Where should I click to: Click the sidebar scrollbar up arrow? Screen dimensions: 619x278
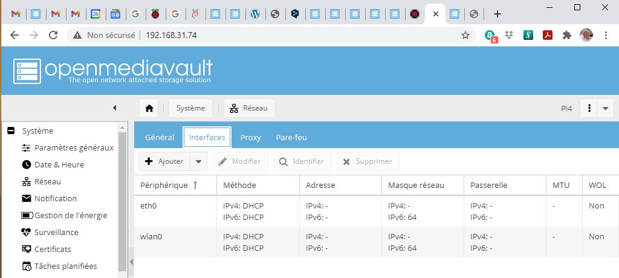[x=122, y=128]
